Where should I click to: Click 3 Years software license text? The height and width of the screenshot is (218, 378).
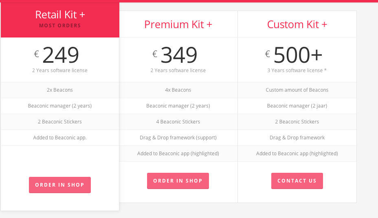pos(297,70)
